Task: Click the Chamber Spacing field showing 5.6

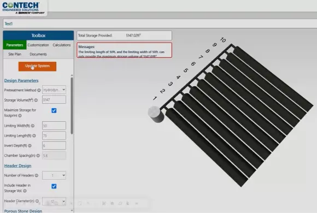Action: click(x=54, y=156)
